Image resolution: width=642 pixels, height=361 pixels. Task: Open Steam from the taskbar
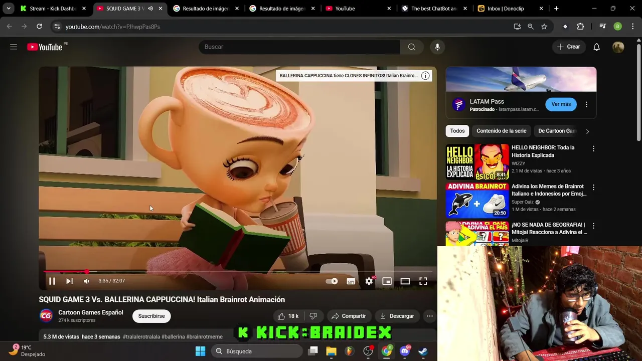423,351
